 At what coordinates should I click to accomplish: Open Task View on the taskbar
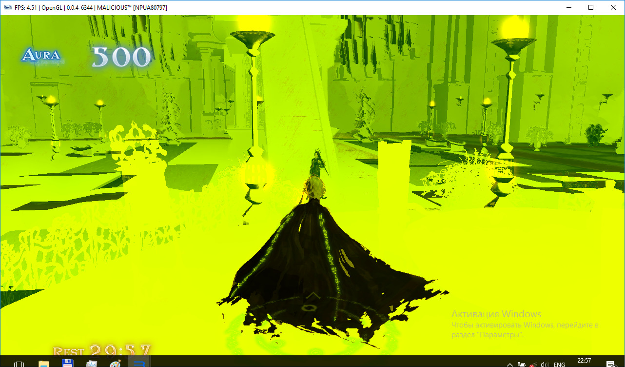click(x=20, y=364)
